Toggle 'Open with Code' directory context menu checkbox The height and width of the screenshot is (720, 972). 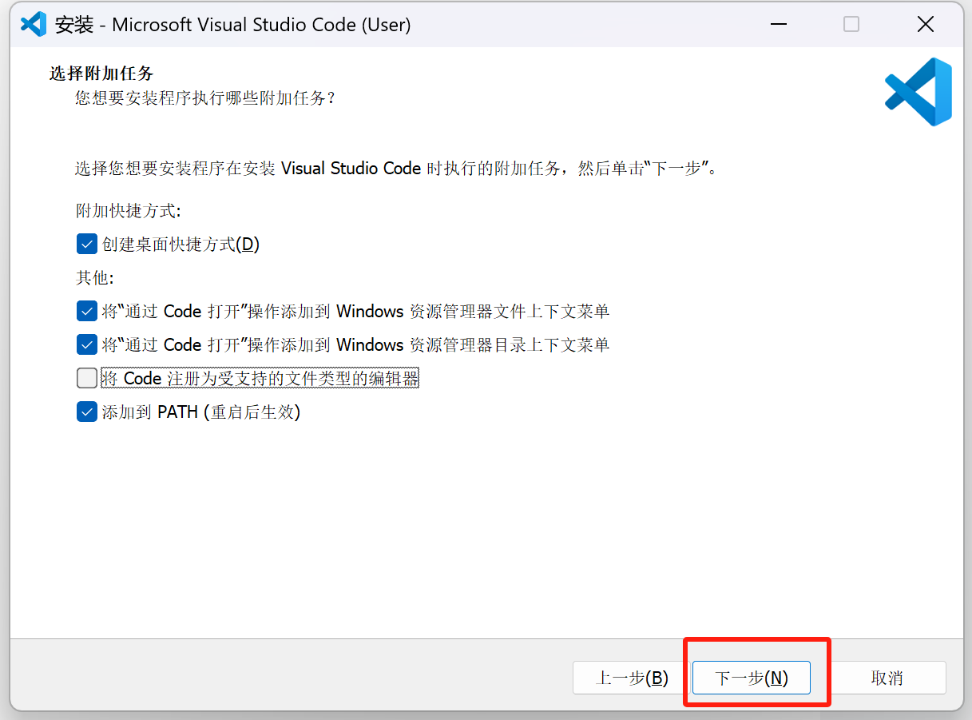87,344
